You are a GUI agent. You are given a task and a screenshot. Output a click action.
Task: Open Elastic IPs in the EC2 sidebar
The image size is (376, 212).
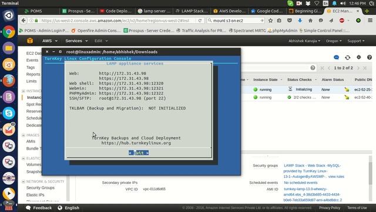[x=35, y=195]
